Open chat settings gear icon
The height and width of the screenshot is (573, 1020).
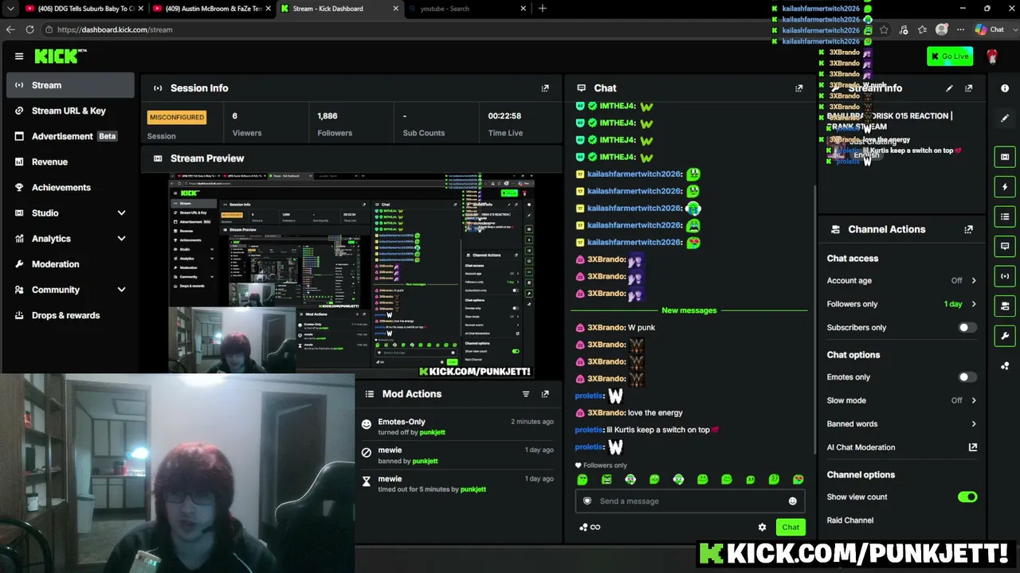(762, 527)
